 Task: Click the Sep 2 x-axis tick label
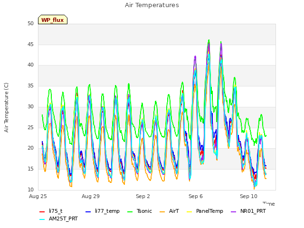143,196
